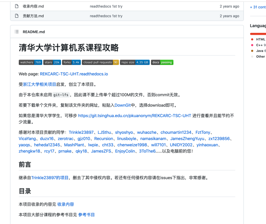
Task: Open contributor cht33's profile
Action: (108, 145)
